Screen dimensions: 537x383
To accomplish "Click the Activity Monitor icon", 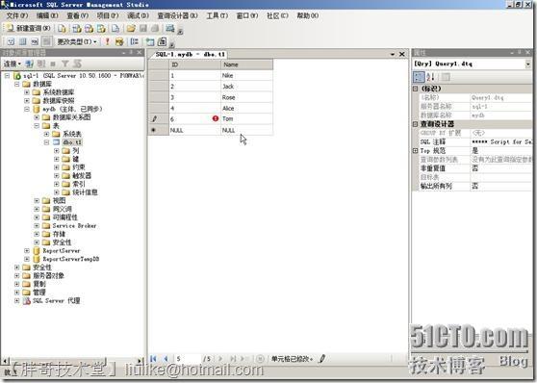I will tap(170, 29).
